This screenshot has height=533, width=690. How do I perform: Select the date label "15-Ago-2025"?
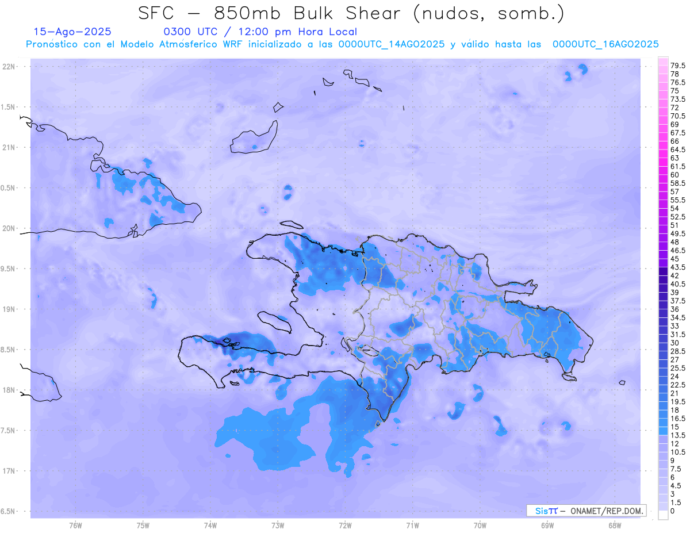pyautogui.click(x=72, y=32)
